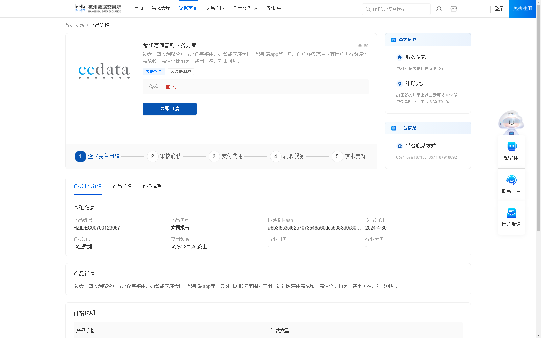Focus the search box 碳排放核算模型
The width and height of the screenshot is (541, 338).
[396, 9]
